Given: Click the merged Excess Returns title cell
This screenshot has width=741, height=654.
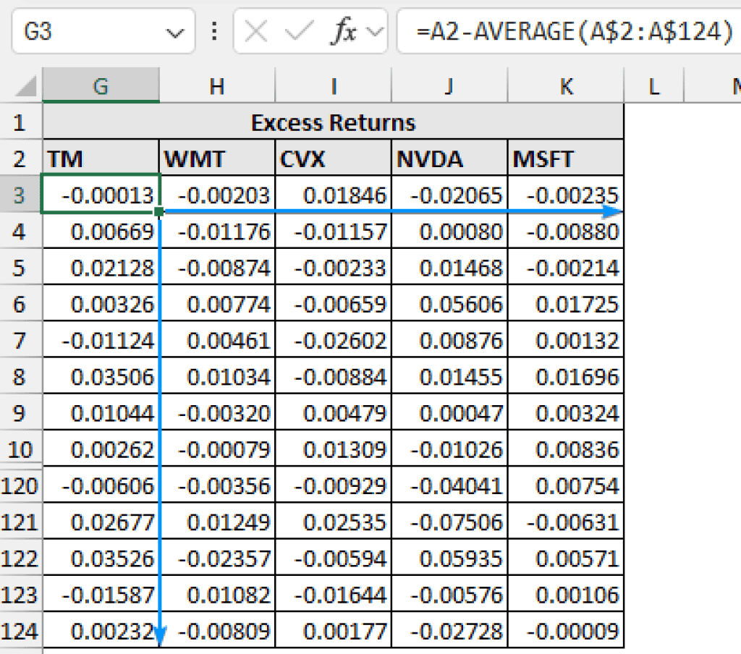Looking at the screenshot, I should click(x=333, y=122).
